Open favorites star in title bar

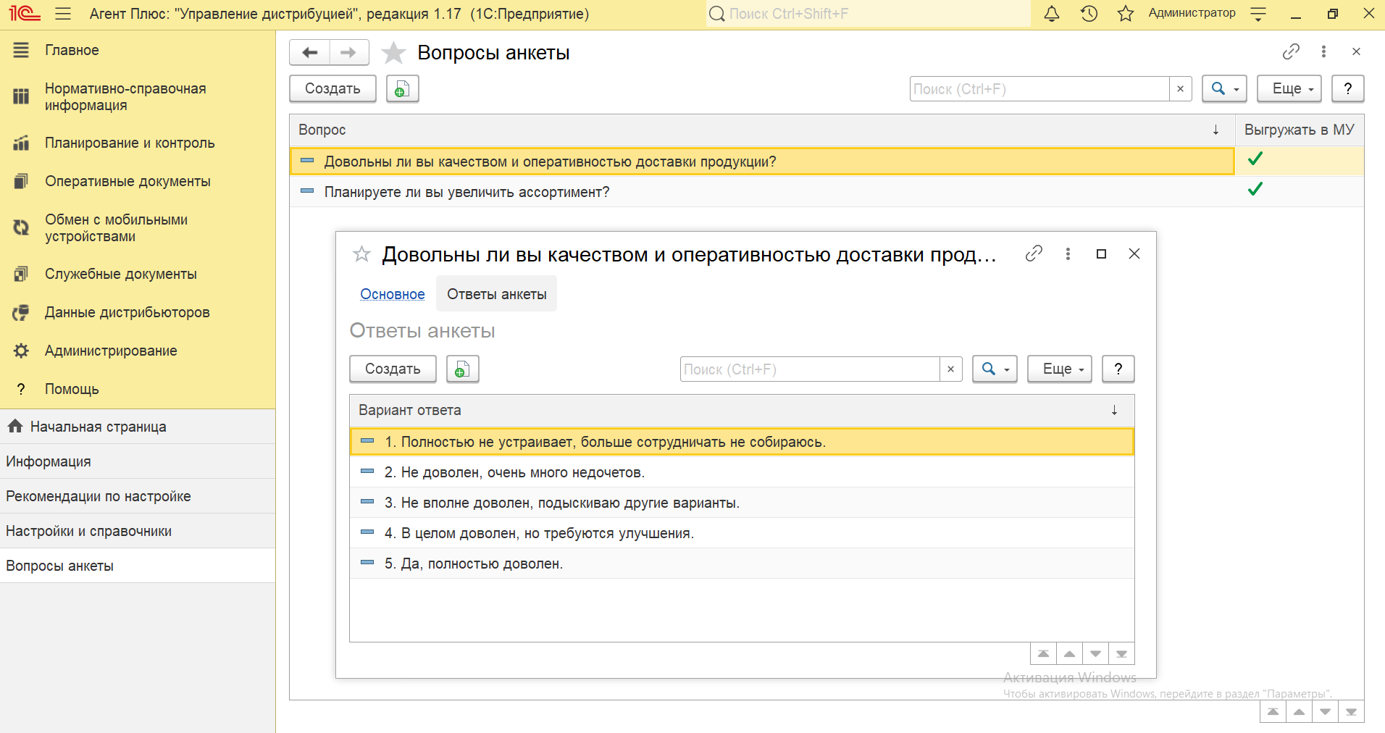coord(1125,13)
